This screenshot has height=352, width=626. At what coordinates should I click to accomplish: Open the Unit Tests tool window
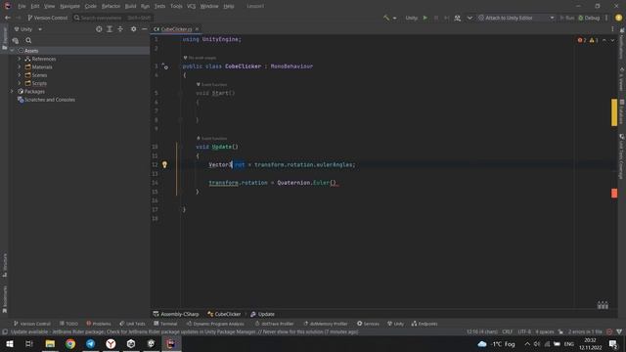tap(132, 324)
